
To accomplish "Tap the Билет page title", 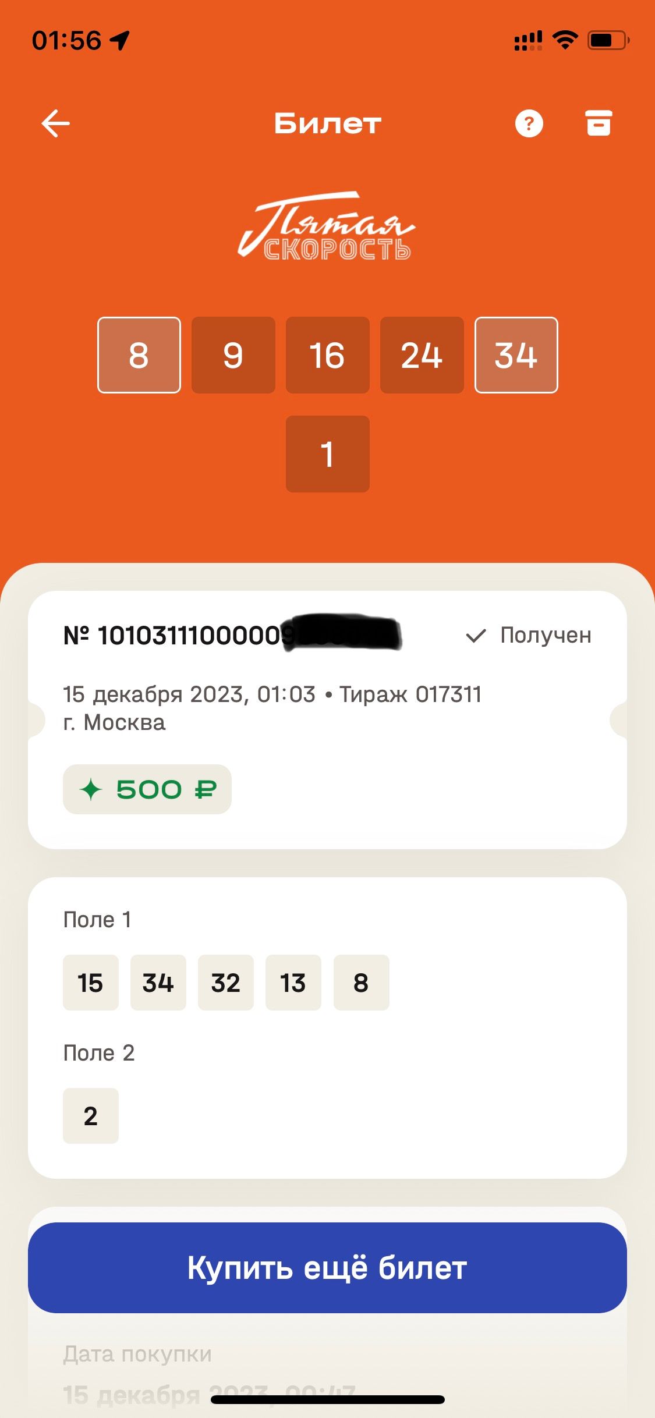I will [x=328, y=123].
